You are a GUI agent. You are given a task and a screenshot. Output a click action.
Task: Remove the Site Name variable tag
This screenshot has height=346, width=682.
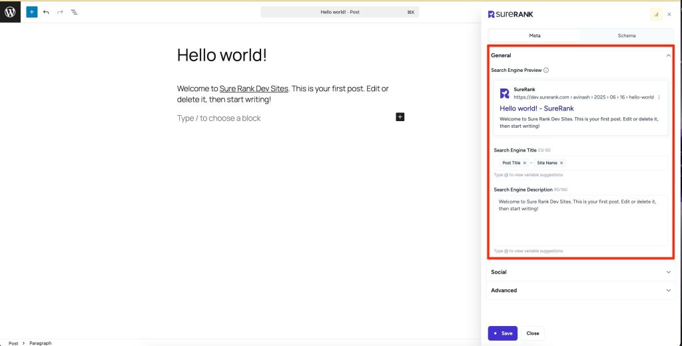561,163
